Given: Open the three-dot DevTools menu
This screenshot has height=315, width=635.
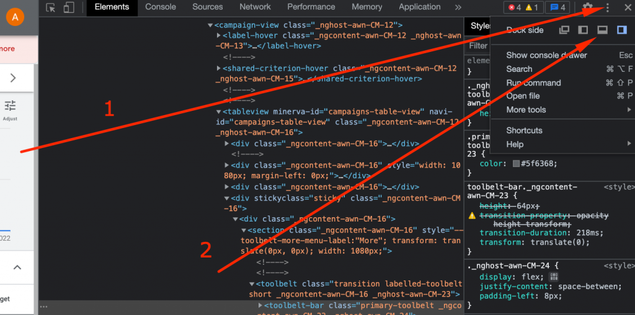Looking at the screenshot, I should coord(607,7).
